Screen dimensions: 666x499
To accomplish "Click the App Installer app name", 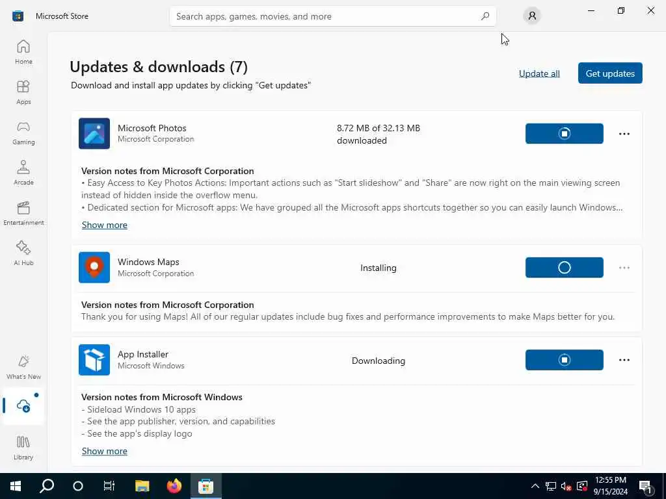I will point(142,354).
